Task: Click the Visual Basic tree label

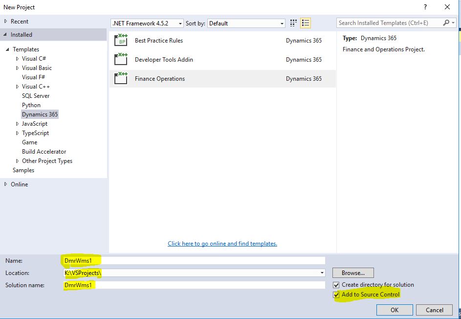Action: click(x=37, y=68)
